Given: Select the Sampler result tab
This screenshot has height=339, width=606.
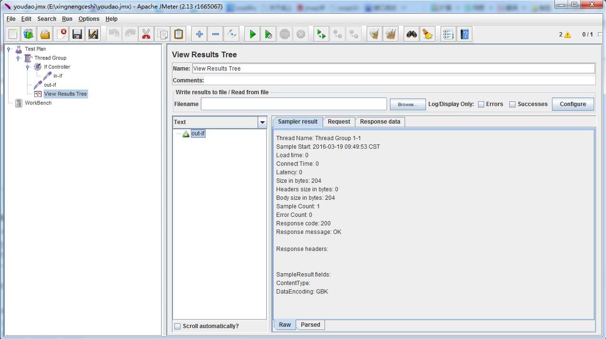Looking at the screenshot, I should 298,122.
